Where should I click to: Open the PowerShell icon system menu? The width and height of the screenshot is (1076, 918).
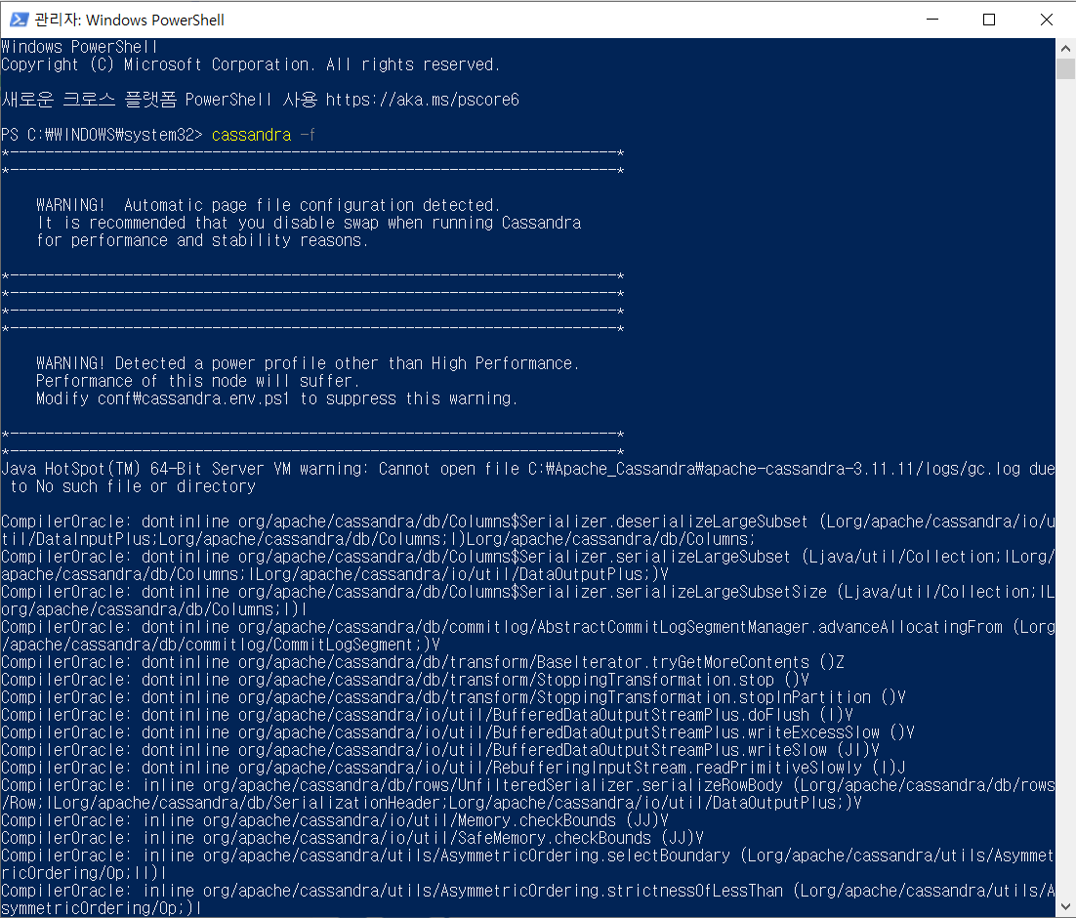pos(19,20)
